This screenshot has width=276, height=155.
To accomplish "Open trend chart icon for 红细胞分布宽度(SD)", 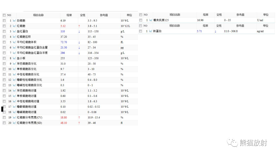I will [x=14, y=123].
